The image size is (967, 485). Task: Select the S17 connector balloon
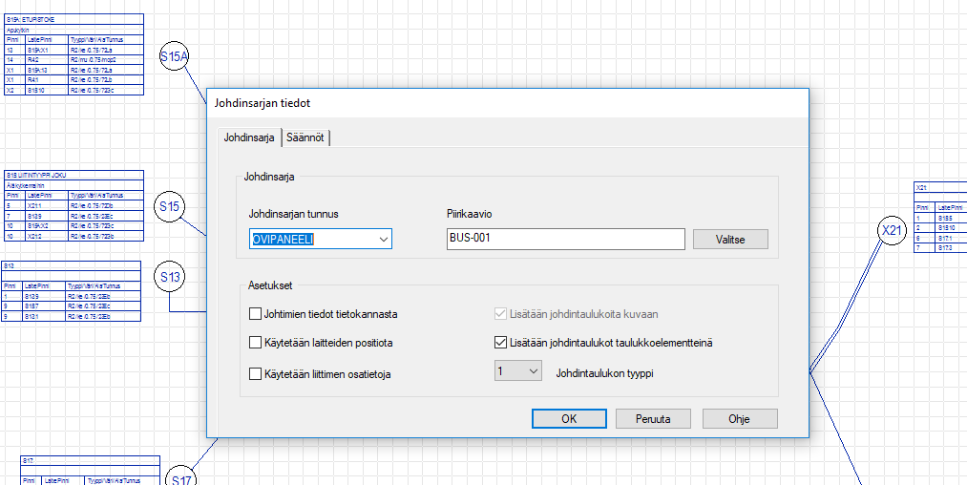[180, 477]
